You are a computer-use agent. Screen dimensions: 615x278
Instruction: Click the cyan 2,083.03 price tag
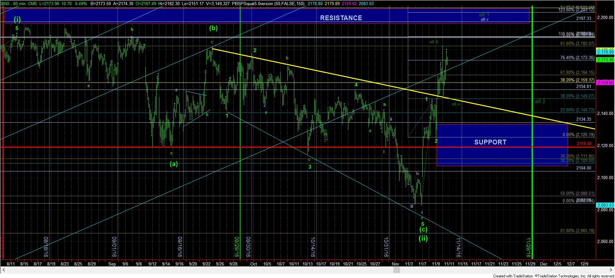pos(605,205)
